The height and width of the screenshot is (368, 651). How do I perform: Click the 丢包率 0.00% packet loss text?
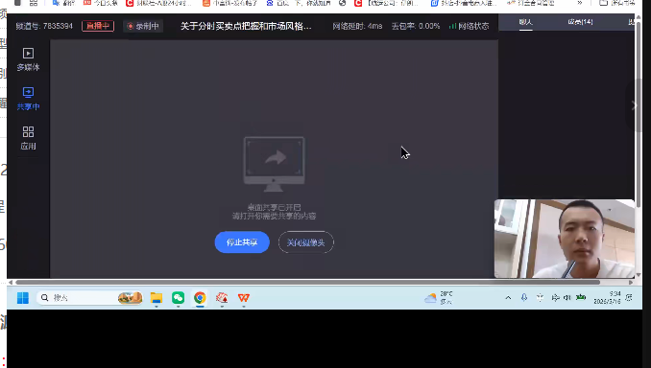click(416, 26)
